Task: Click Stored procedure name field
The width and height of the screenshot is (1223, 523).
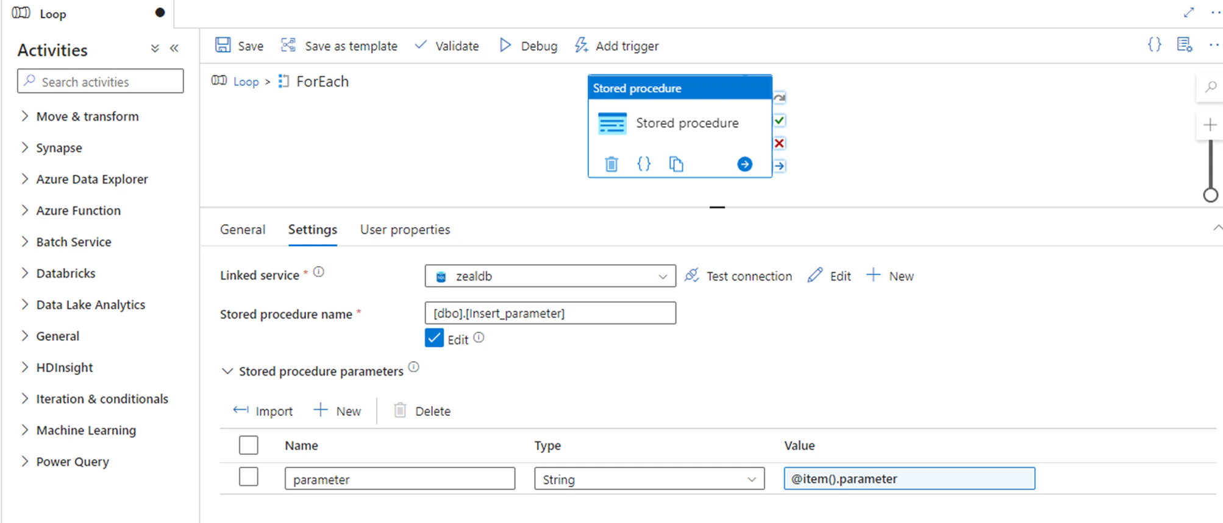Action: [550, 313]
